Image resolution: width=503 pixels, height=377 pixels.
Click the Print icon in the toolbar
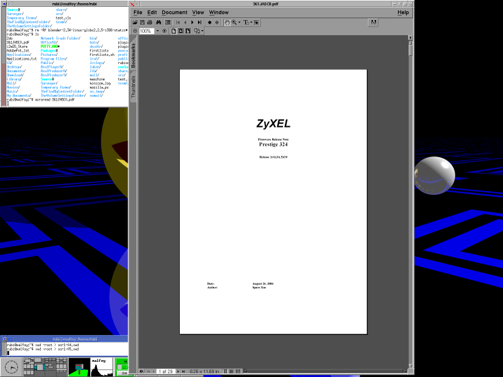(x=150, y=23)
